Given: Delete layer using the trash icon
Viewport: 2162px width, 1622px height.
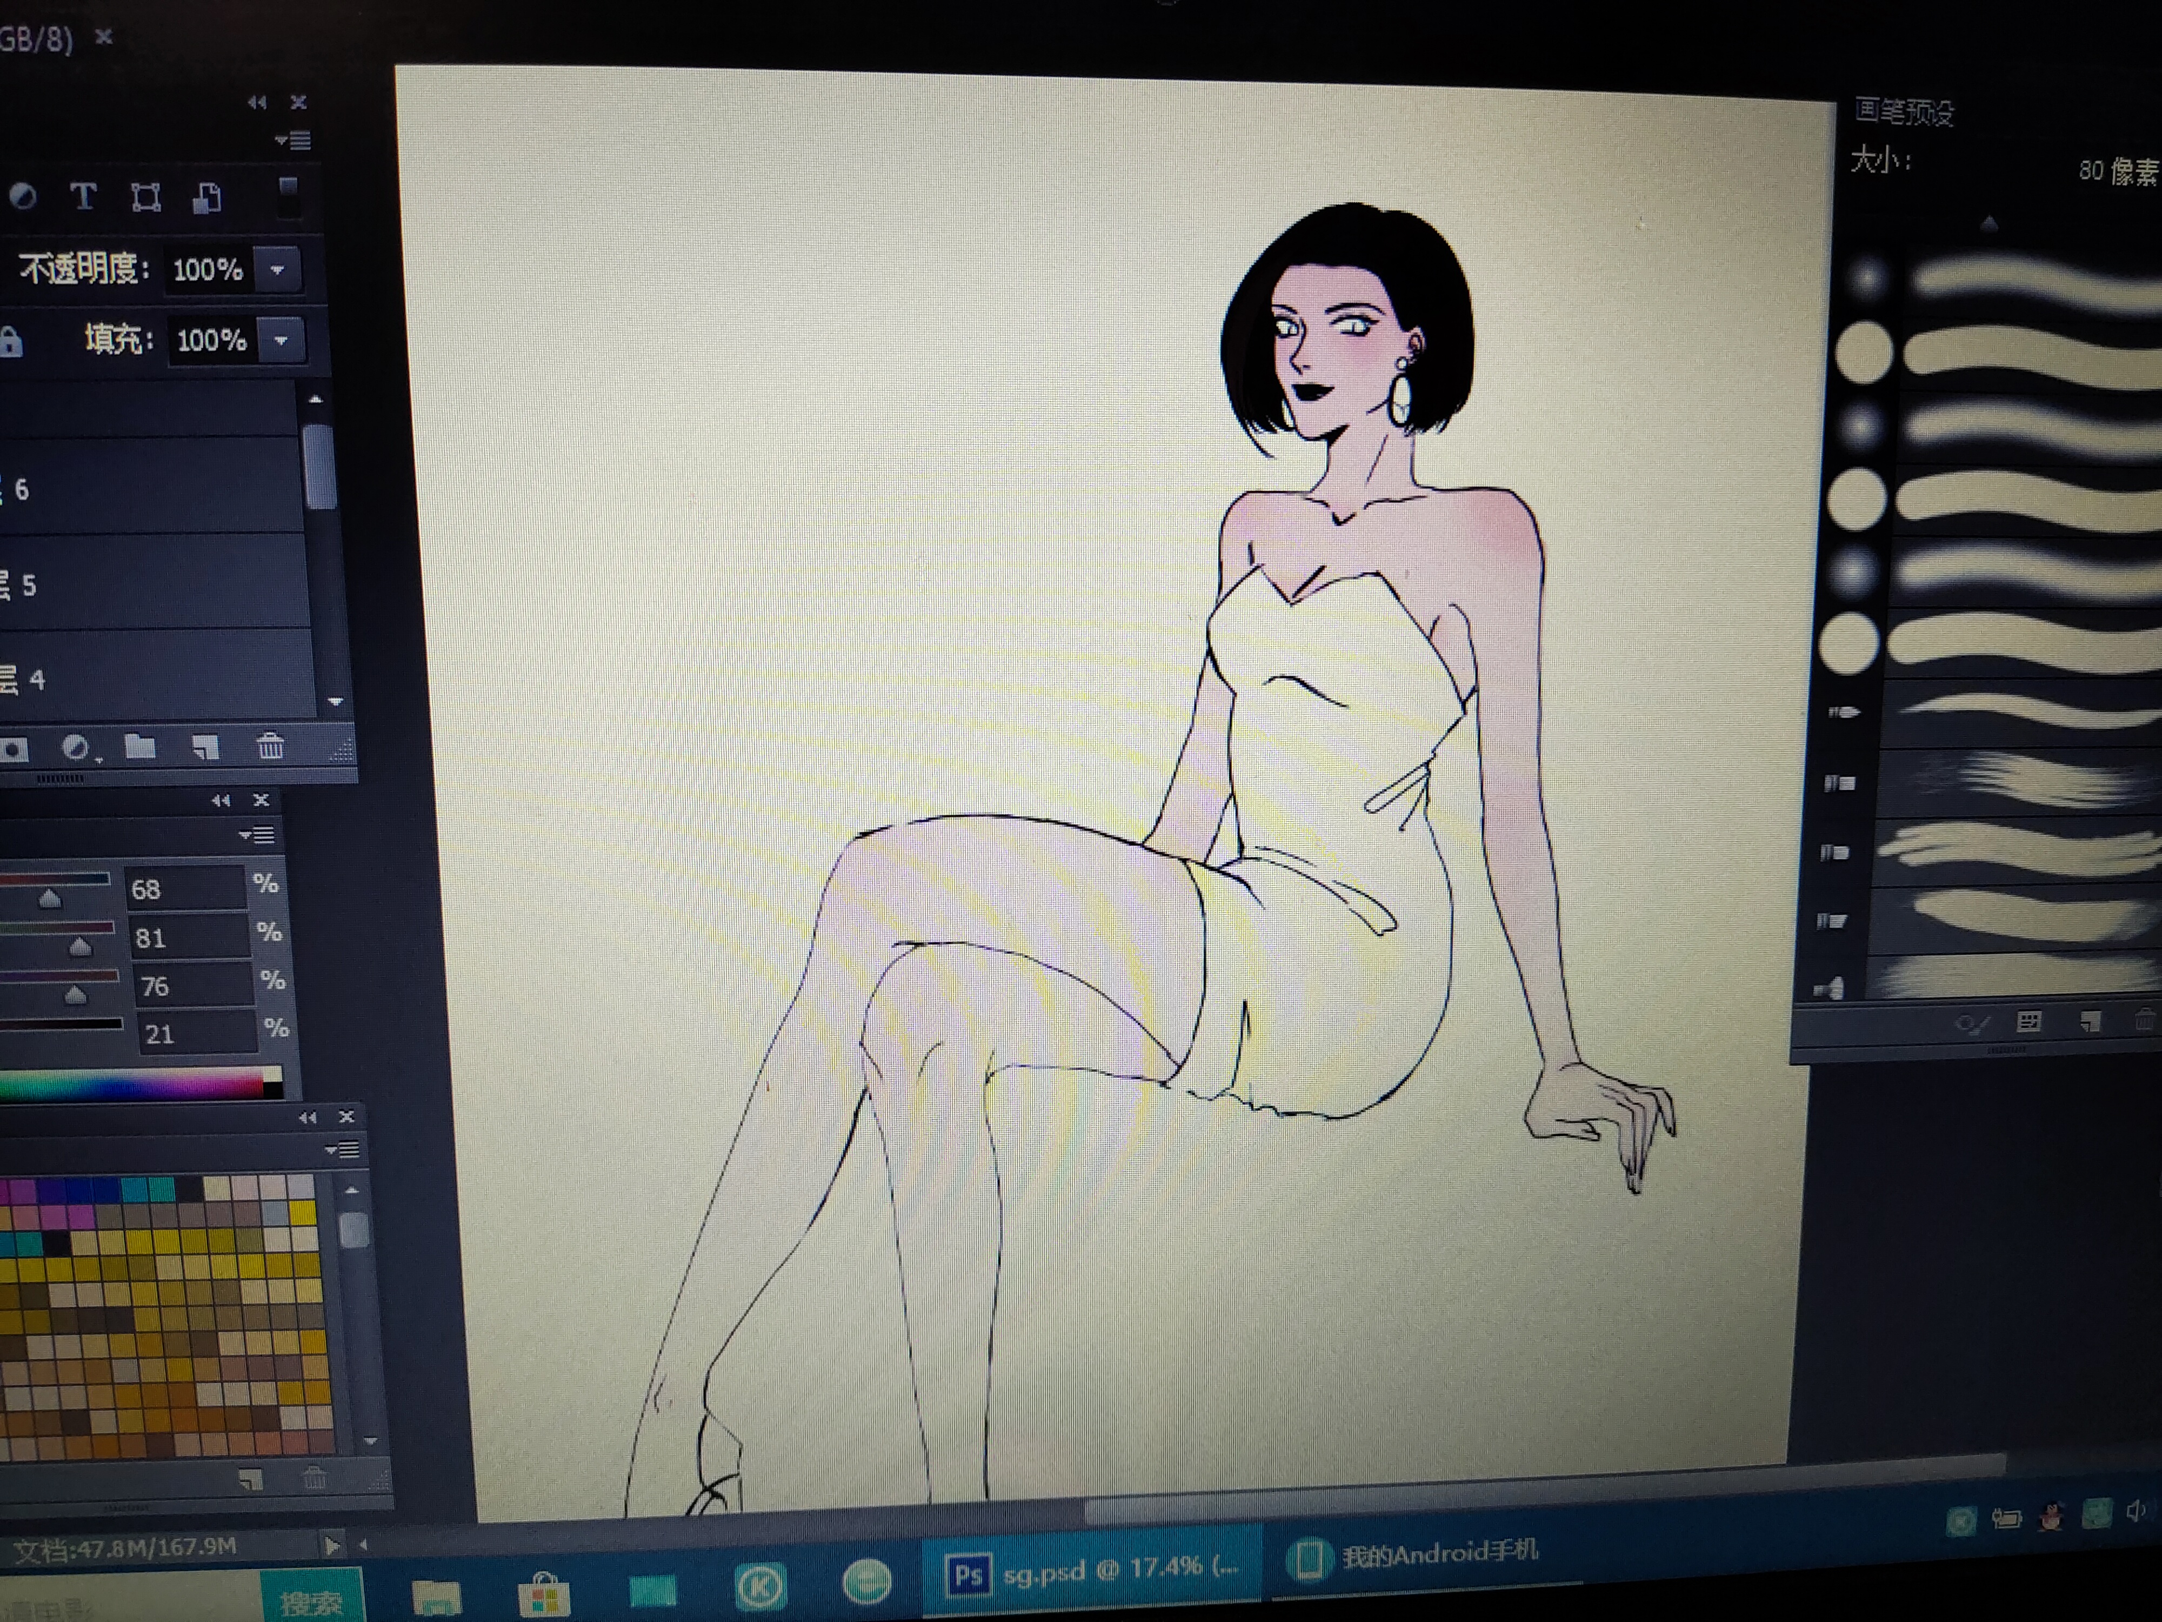Looking at the screenshot, I should (x=270, y=747).
